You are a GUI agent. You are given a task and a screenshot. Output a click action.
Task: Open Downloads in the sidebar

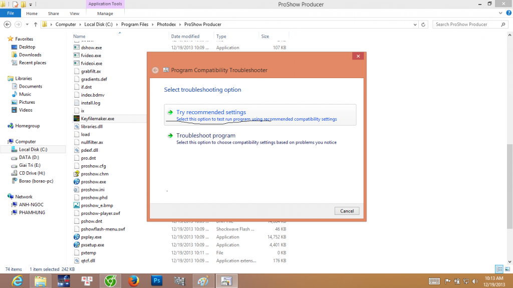30,55
